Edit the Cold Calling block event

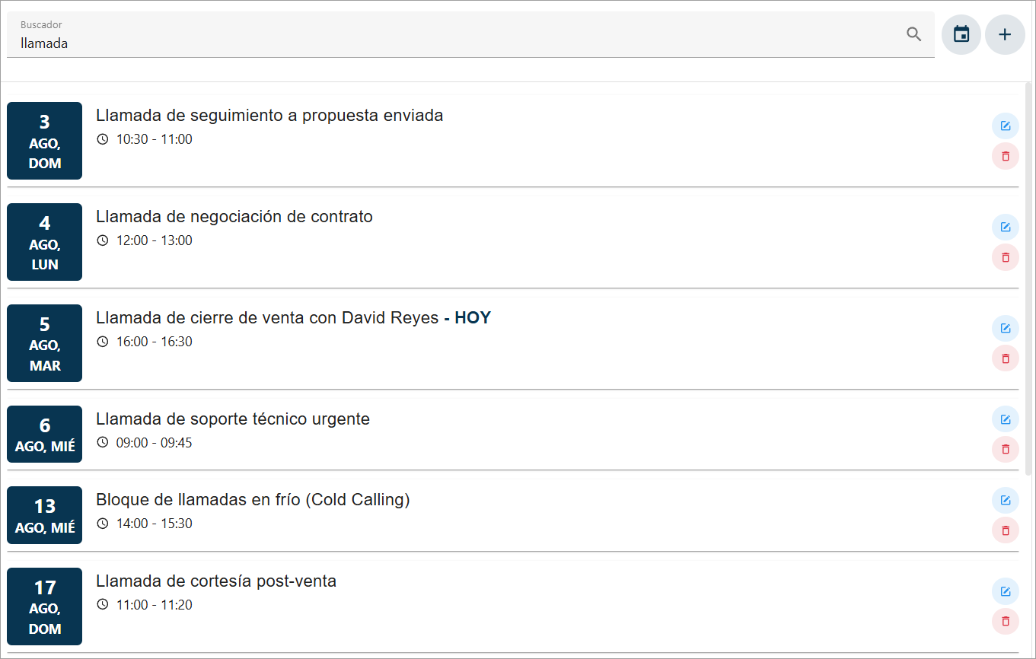click(x=1005, y=500)
